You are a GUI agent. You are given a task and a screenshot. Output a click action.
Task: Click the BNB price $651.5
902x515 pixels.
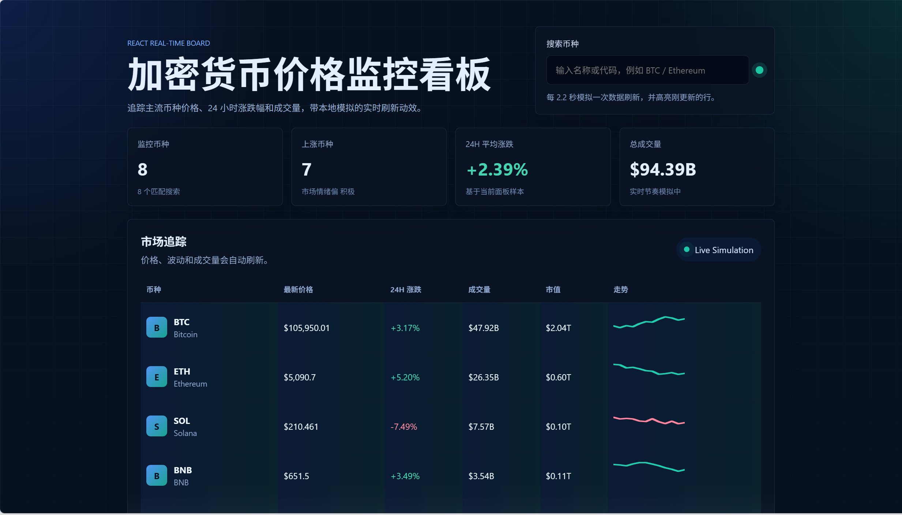coord(296,476)
